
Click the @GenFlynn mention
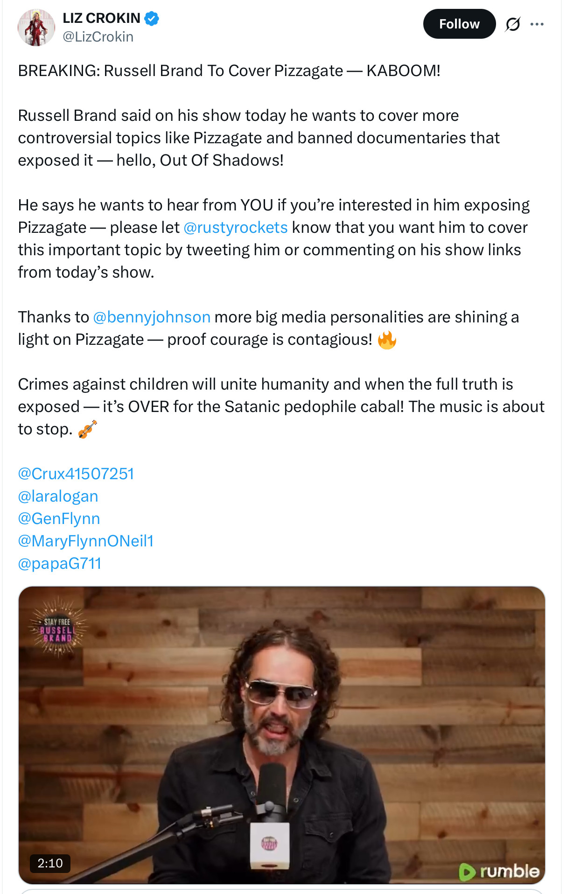click(59, 519)
